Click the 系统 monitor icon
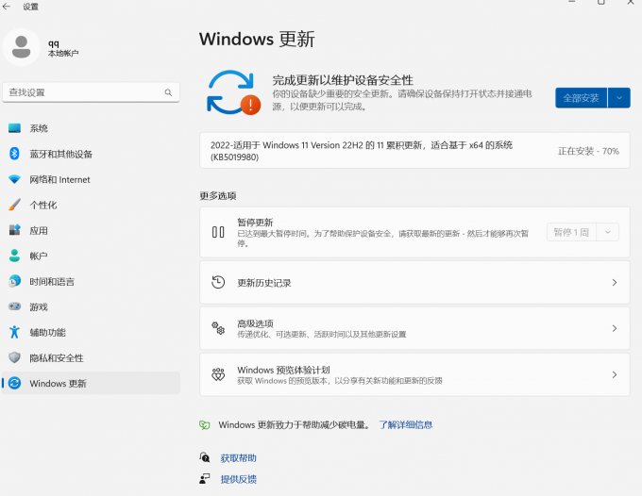 tap(14, 128)
